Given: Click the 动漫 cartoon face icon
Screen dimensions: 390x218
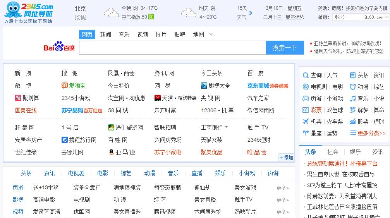Looking at the screenshot, I should tap(352, 87).
